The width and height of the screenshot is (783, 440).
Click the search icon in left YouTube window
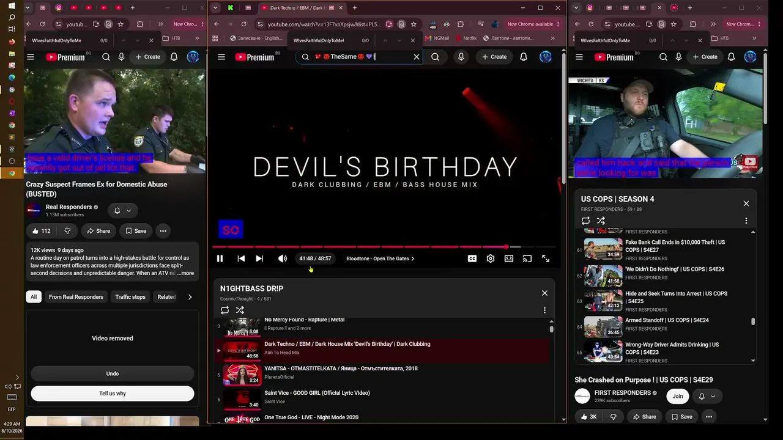tap(106, 57)
